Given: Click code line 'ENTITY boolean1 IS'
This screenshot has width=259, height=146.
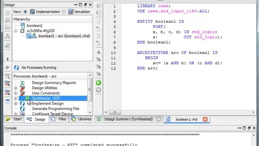Looking at the screenshot, I should click(x=160, y=21).
